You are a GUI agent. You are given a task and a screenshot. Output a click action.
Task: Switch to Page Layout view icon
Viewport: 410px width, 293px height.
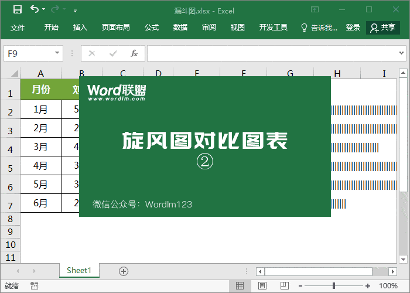262,286
